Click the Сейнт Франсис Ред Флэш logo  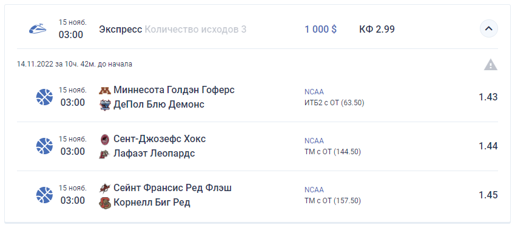click(x=104, y=188)
